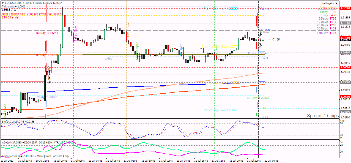Viewport: 351px width, 163px height.
Task: Select the 1.30500 price level label
Action: 345,52
